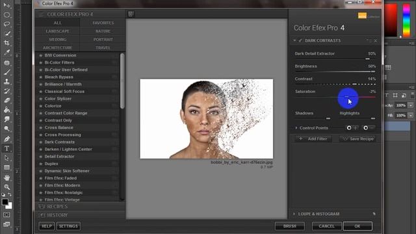The image size is (416, 234).
Task: Select the ARCHITECTURE category tab
Action: click(57, 47)
